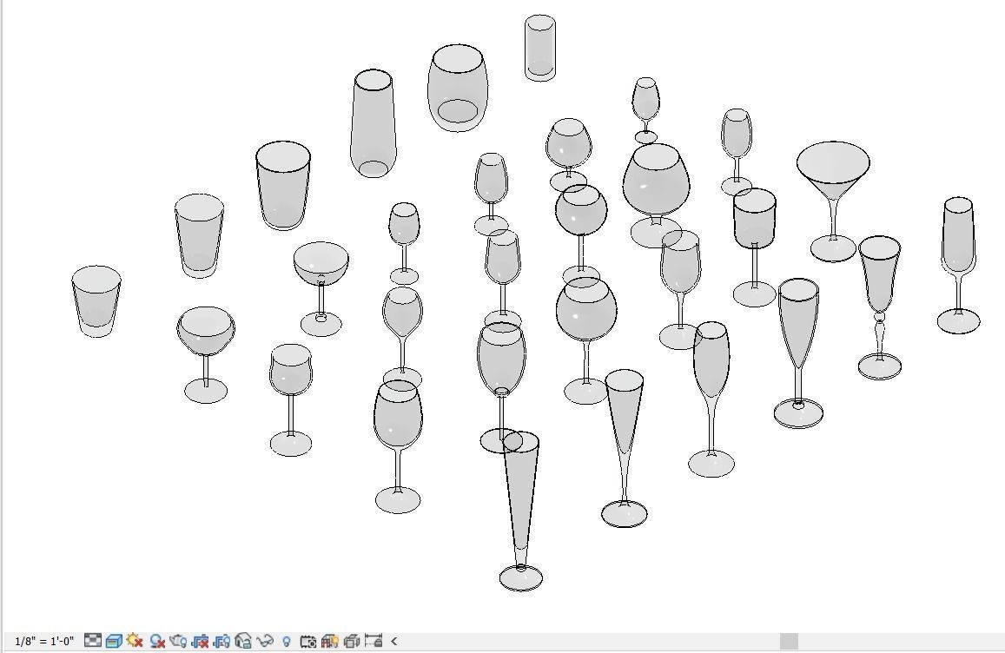Select the tall cylindrical glass at top
Image resolution: width=1005 pixels, height=653 pixels.
(x=539, y=48)
